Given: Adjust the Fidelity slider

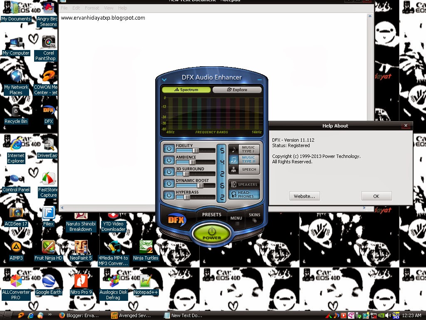Looking at the screenshot, I should (196, 150).
